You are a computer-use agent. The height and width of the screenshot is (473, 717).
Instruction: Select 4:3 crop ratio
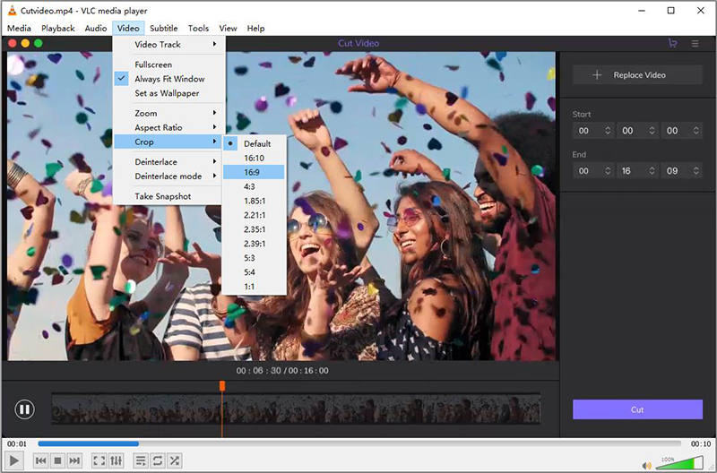(254, 186)
